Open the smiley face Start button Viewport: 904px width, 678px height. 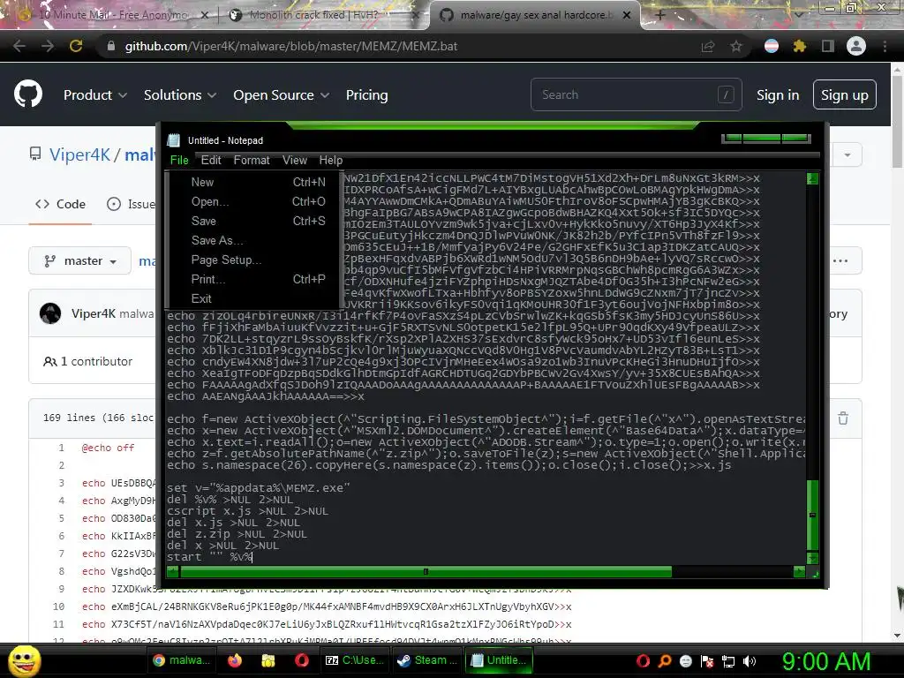point(24,661)
